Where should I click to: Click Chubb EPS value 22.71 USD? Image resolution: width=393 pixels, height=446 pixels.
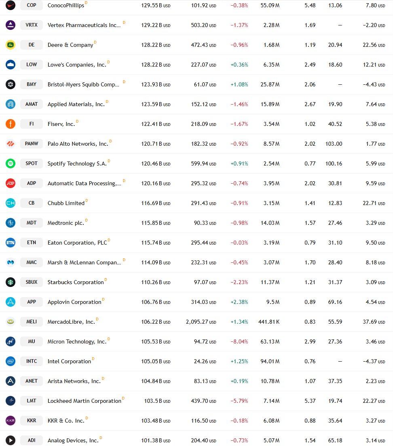pyautogui.click(x=374, y=203)
